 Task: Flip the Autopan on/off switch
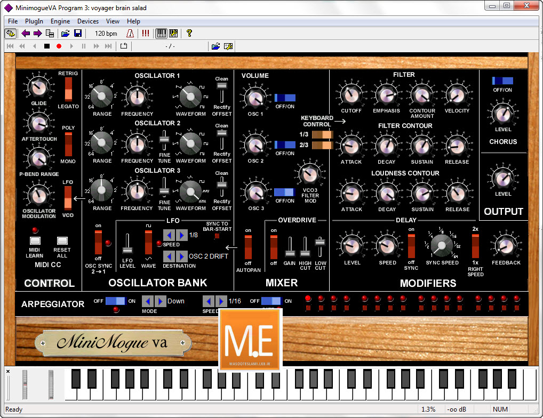248,247
